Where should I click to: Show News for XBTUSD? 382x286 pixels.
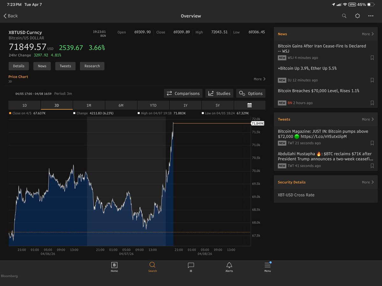pos(42,66)
